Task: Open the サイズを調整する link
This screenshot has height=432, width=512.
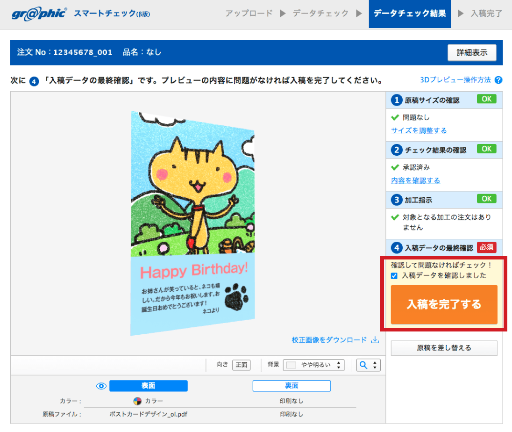Action: click(419, 130)
